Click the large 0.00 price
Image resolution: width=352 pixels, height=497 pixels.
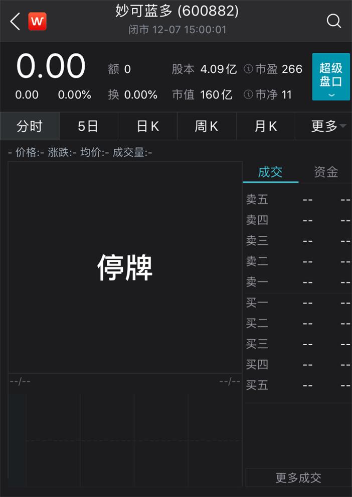click(51, 66)
